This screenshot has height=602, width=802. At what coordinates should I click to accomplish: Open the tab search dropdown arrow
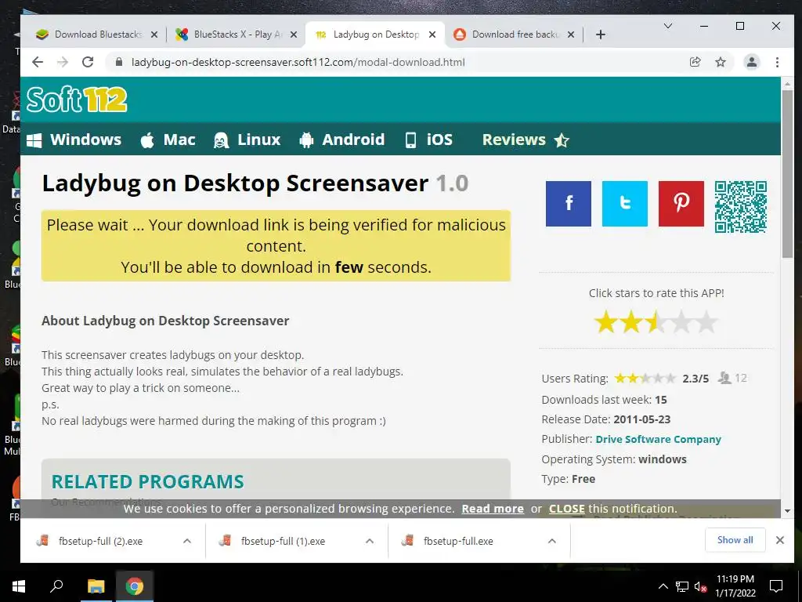[667, 26]
